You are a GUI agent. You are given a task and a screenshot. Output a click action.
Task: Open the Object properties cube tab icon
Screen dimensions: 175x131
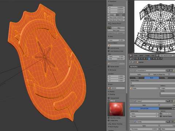(144, 59)
